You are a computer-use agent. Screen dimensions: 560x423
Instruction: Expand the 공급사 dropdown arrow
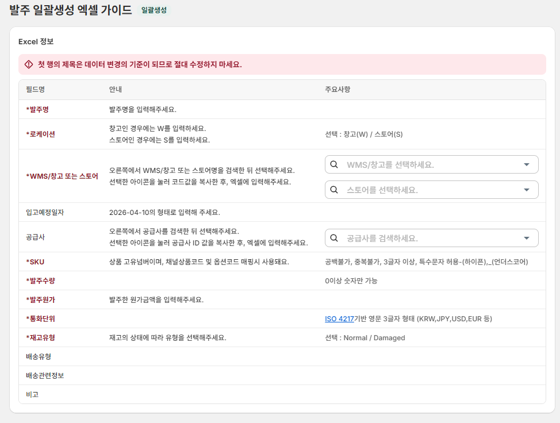[x=527, y=238]
